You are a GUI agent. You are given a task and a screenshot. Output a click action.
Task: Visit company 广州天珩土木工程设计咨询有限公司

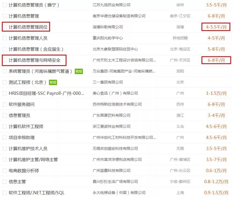pyautogui.click(x=124, y=60)
